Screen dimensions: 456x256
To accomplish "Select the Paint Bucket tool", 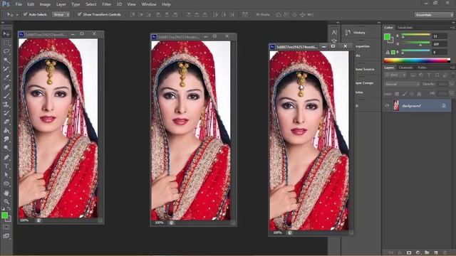I will tap(6, 131).
